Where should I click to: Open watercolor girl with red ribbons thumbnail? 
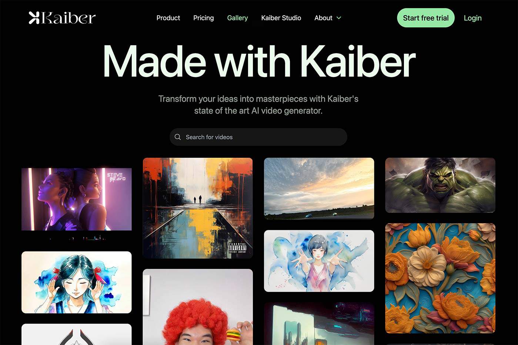(77, 282)
